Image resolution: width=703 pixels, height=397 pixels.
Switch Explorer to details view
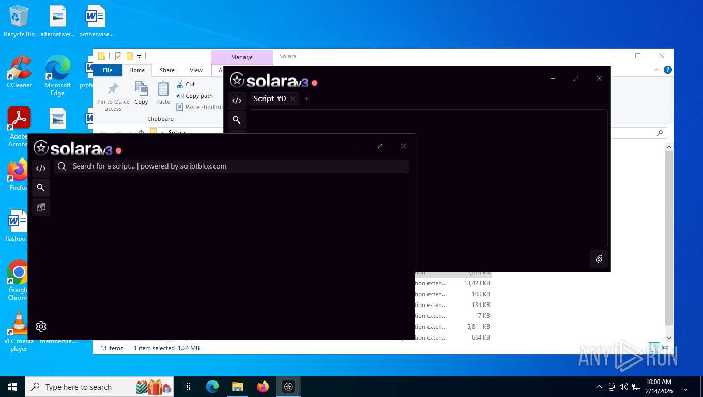pos(654,348)
